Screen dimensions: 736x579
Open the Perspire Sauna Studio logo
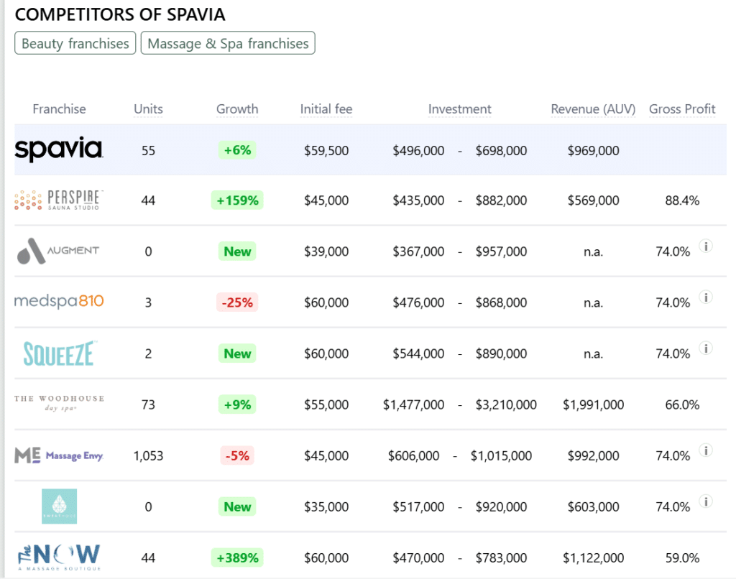[59, 200]
